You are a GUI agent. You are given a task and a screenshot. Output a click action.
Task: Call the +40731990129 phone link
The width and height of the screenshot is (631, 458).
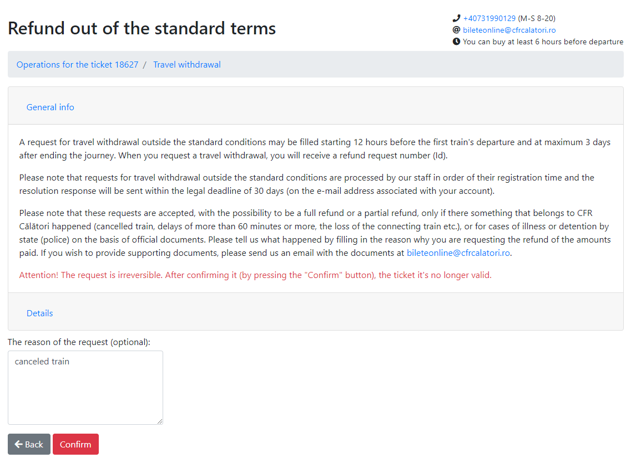[x=489, y=18]
